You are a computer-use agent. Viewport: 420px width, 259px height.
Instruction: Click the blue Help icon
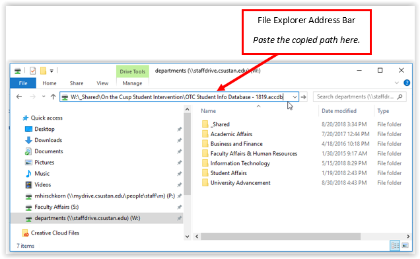click(407, 83)
